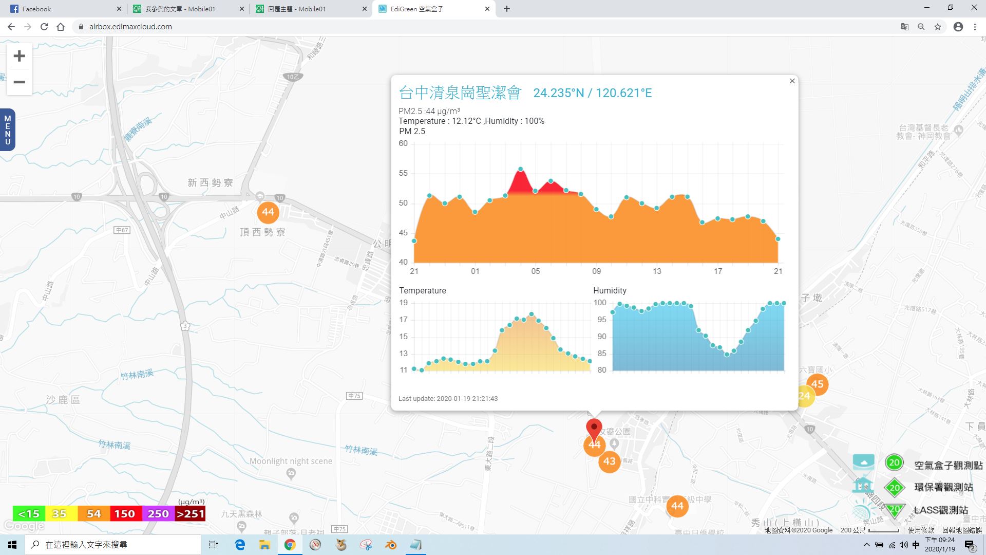Open Blender from the taskbar
Image resolution: width=986 pixels, height=555 pixels.
[391, 545]
